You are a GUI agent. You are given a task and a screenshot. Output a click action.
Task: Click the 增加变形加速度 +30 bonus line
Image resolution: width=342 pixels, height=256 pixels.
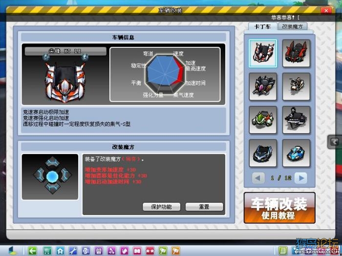tap(110, 170)
